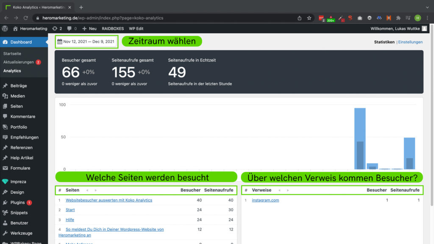434x244 pixels.
Task: Open the RAIDBOXES admin bar item
Action: (113, 28)
